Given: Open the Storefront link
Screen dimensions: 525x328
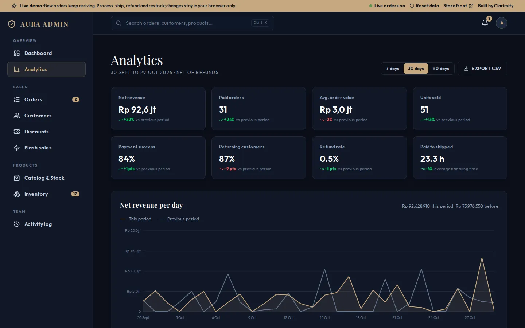Looking at the screenshot, I should tap(458, 6).
